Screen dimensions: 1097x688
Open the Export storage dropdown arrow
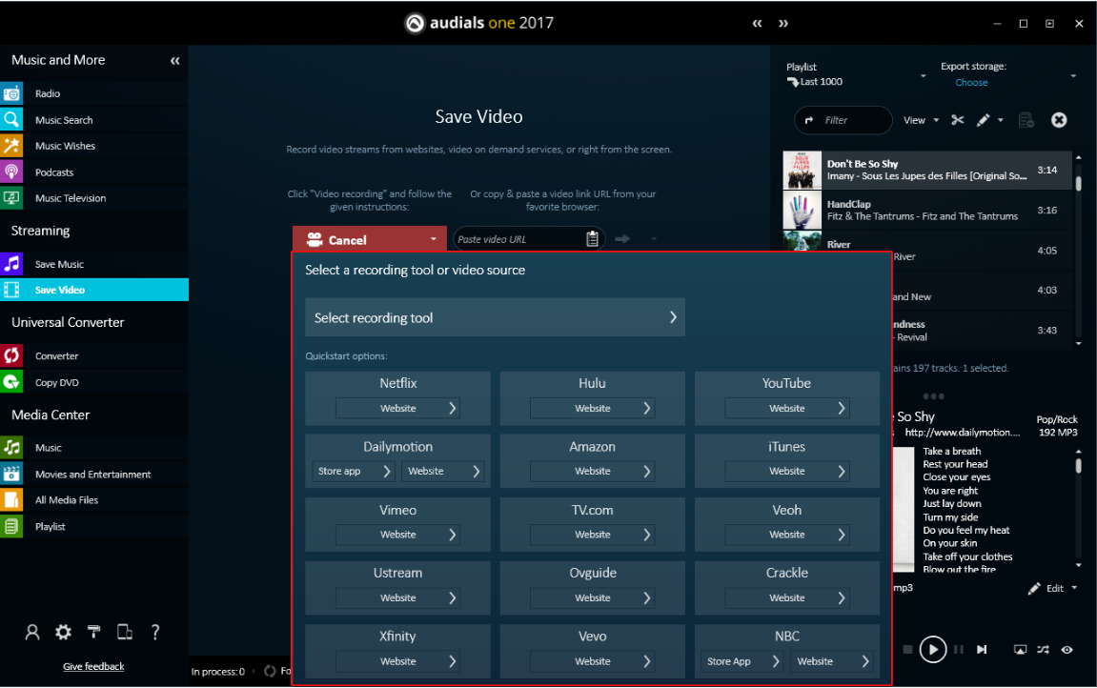[1073, 75]
